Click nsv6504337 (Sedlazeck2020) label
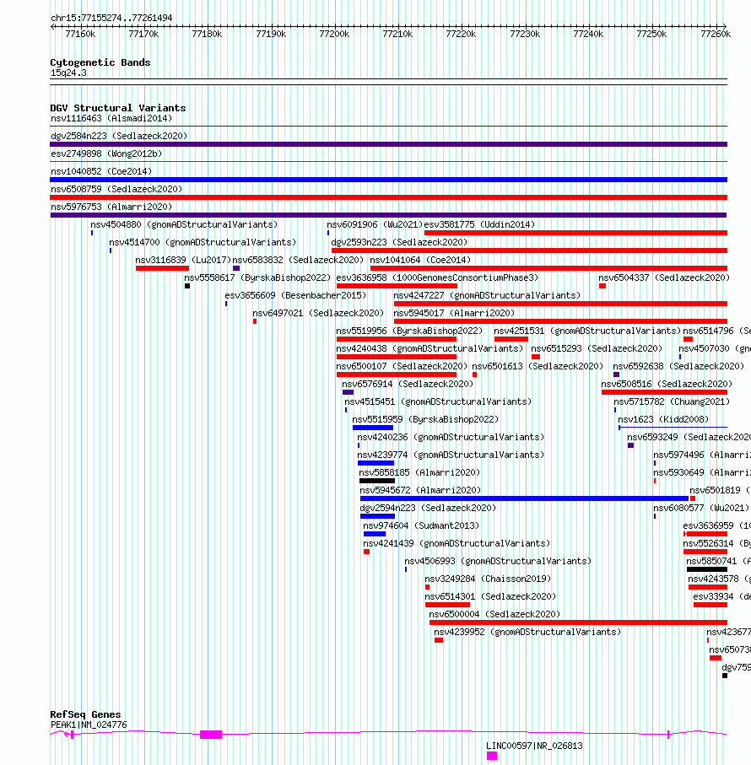 pos(664,277)
